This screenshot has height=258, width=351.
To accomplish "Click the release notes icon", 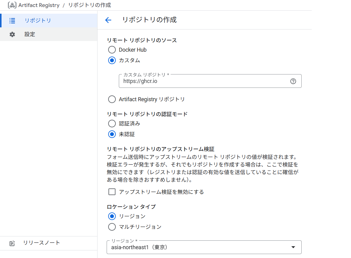I will click(12, 243).
